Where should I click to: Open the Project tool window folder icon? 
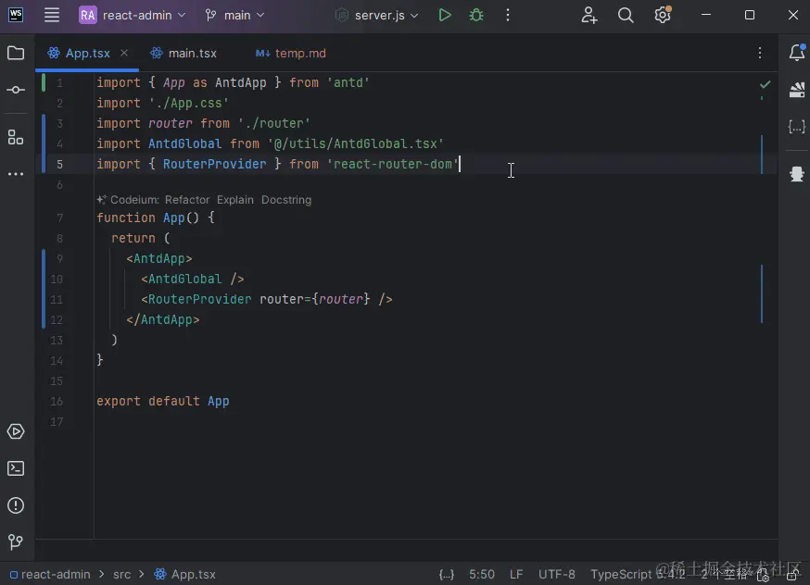point(16,53)
